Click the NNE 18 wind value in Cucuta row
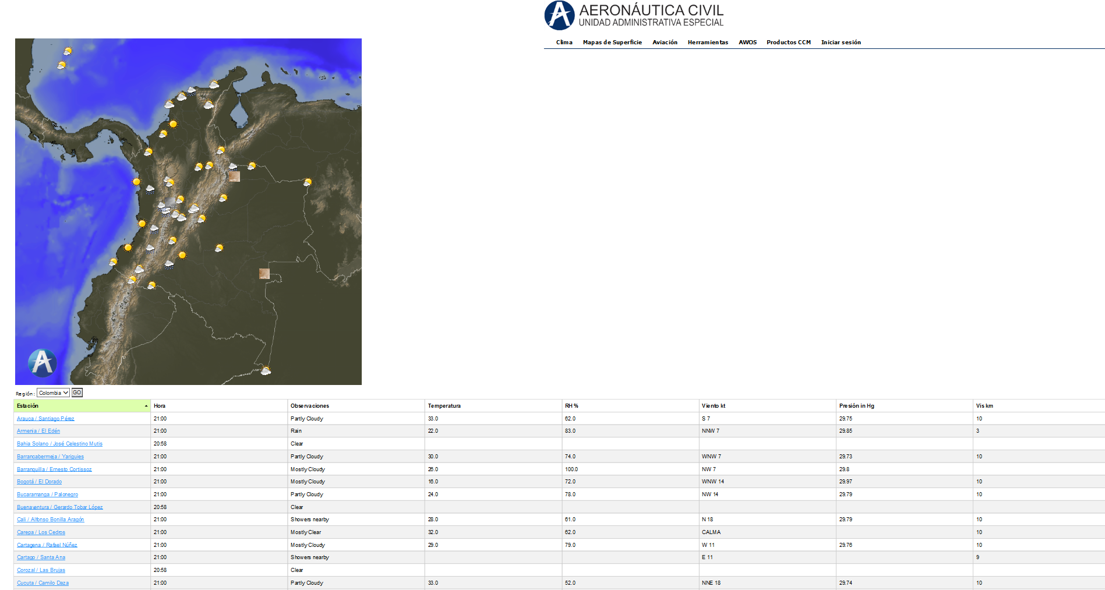The width and height of the screenshot is (1105, 590). (711, 583)
